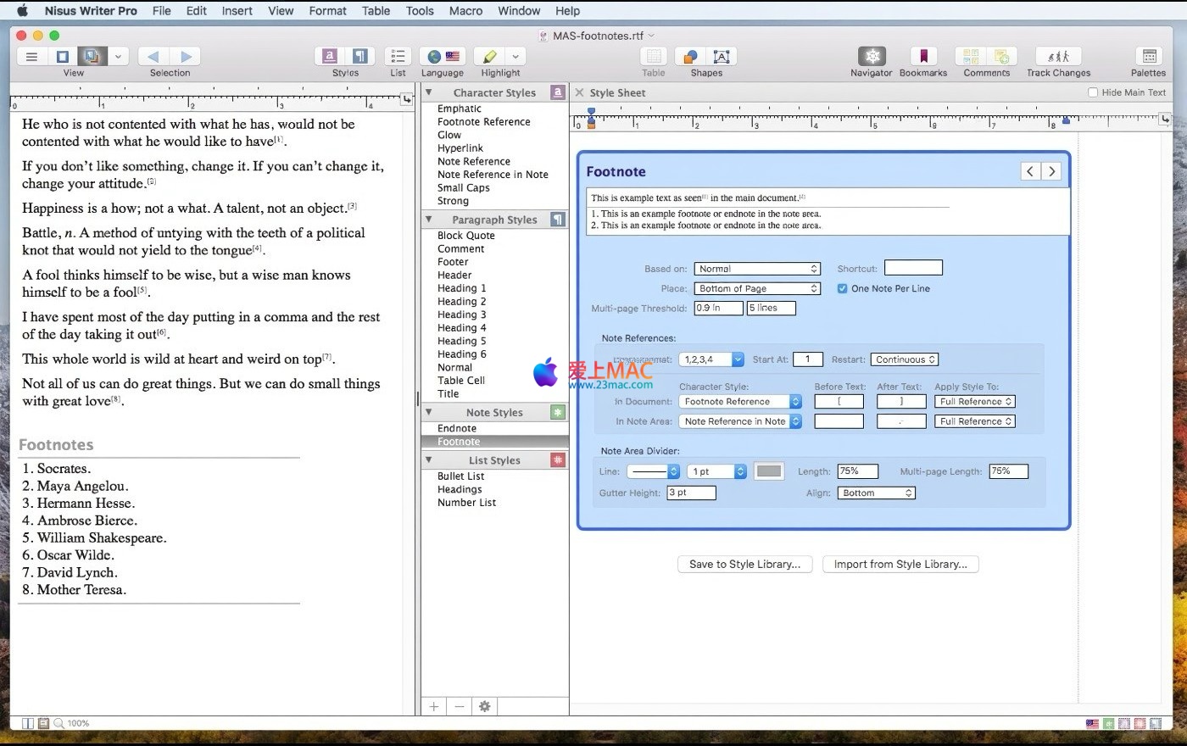
Task: Enable the Hide Main Text checkbox
Action: [1093, 92]
